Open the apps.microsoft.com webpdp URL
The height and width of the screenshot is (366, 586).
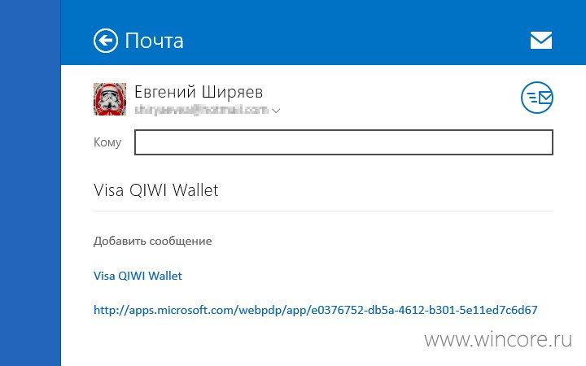pos(316,310)
